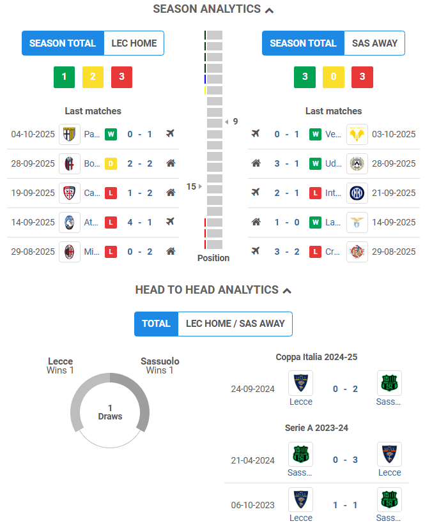The image size is (432, 528).
Task: Click the Hellas Verona crest icon
Action: pos(357,134)
